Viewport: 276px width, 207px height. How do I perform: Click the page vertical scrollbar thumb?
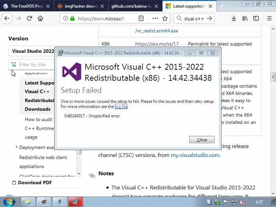[273, 77]
